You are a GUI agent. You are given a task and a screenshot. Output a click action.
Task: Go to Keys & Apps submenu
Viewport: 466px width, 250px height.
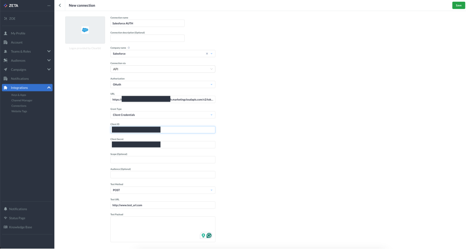click(x=19, y=95)
